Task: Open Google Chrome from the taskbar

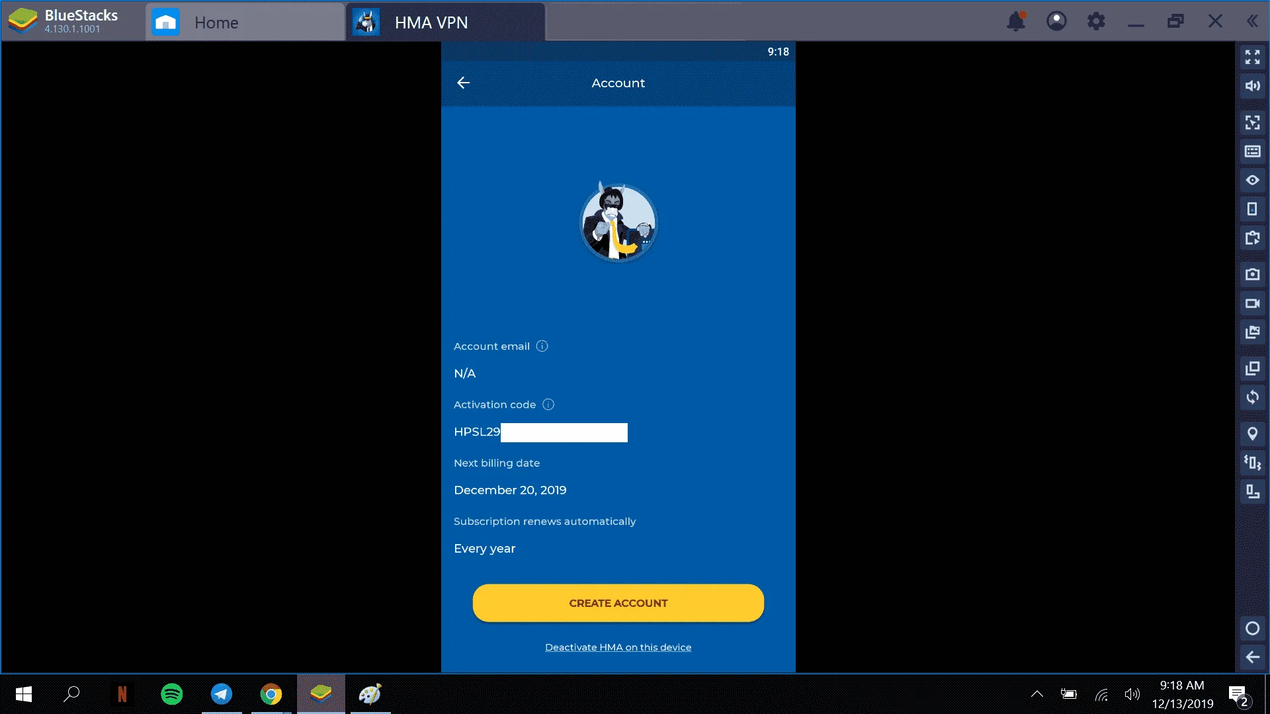Action: coord(271,694)
